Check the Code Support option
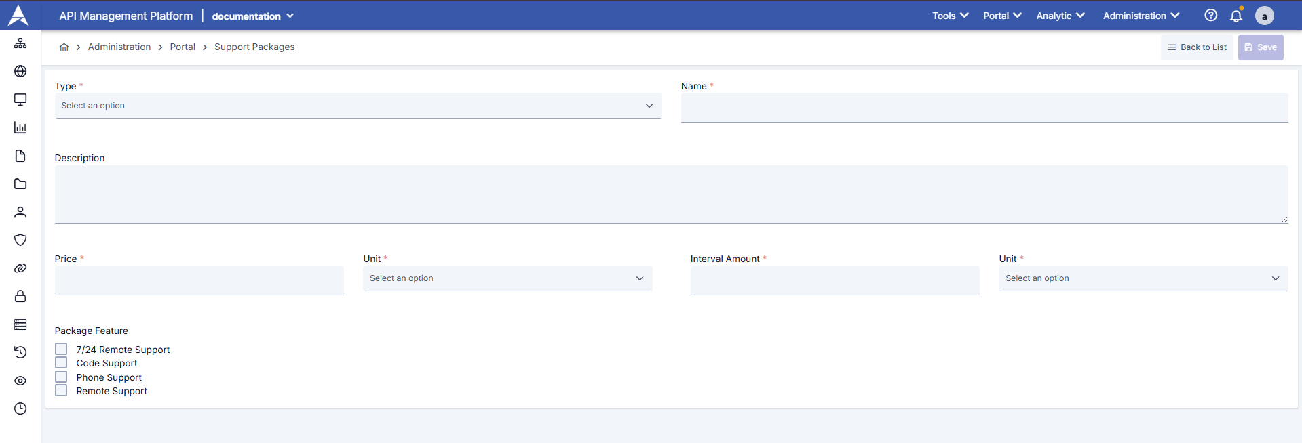 (x=61, y=363)
